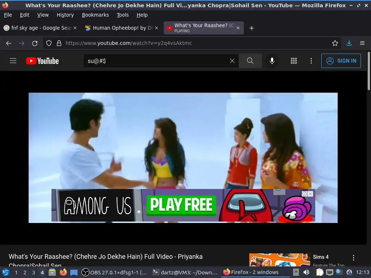Viewport: 371px width, 278px height.
Task: Close the Among Us ad overlay
Action: pos(310,194)
